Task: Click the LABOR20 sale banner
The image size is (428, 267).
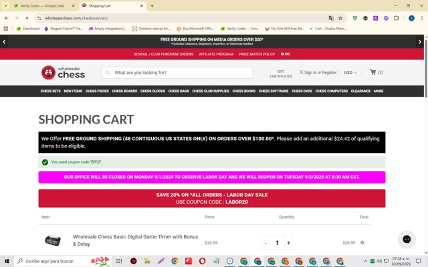Action: (x=212, y=198)
